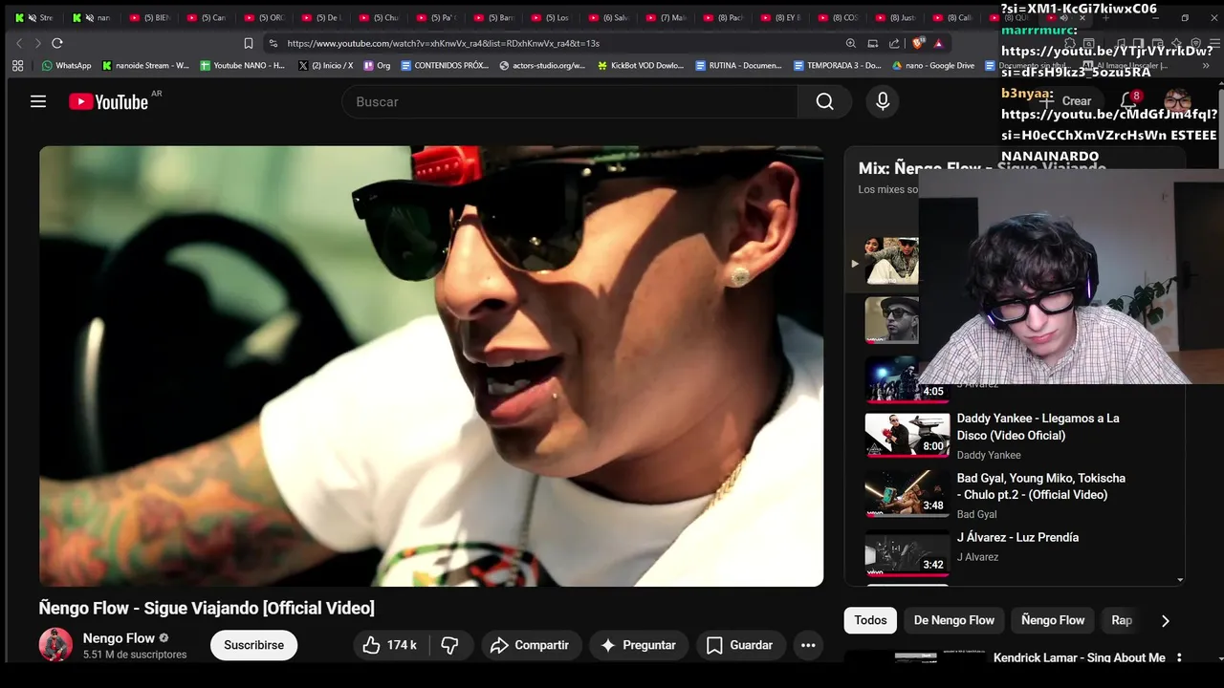Save the video with the Guardar button
Image resolution: width=1224 pixels, height=688 pixels.
point(741,645)
